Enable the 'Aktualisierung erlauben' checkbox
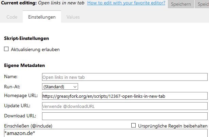 pyautogui.click(x=6, y=49)
